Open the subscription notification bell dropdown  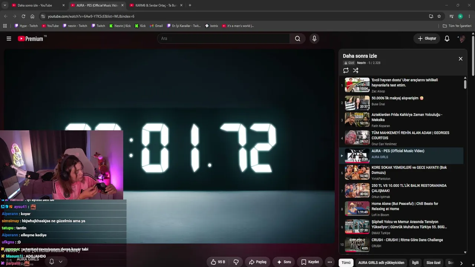coord(56,262)
